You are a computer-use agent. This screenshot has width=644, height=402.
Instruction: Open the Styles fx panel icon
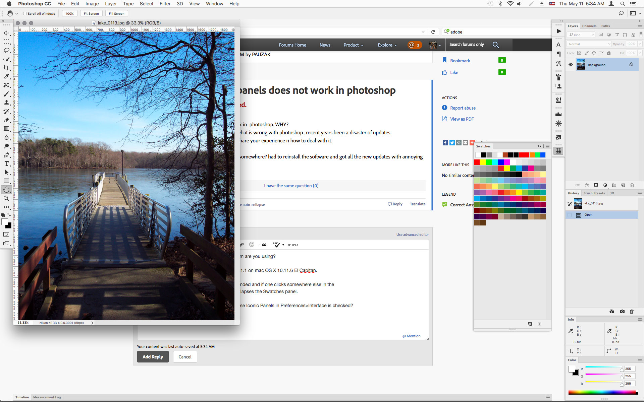click(558, 137)
